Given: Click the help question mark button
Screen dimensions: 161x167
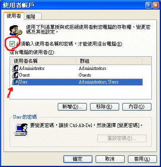Looking at the screenshot, I should pos(149,6).
